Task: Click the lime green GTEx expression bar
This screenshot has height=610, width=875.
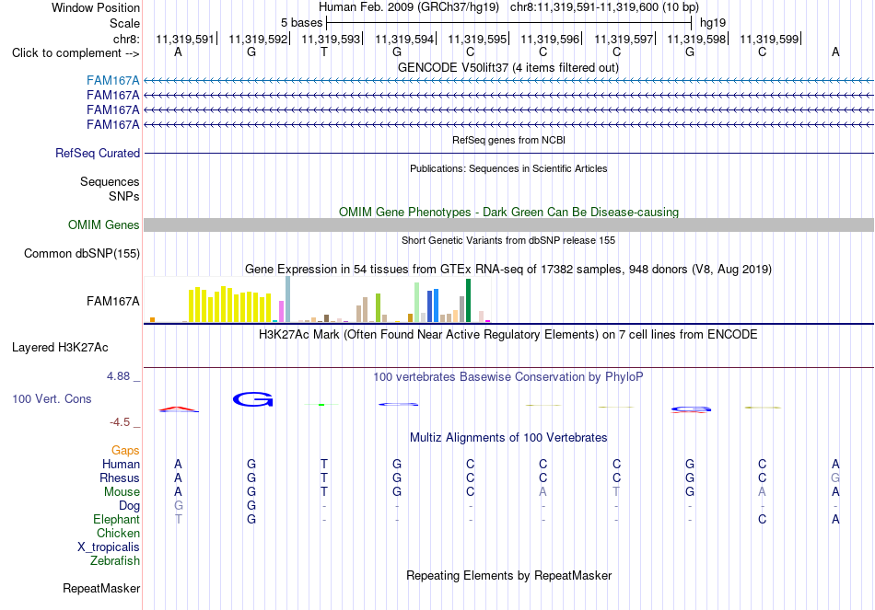Action: tap(378, 308)
